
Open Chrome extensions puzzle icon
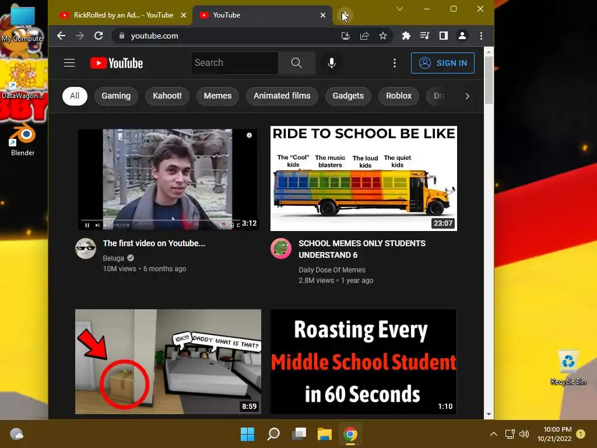click(406, 36)
